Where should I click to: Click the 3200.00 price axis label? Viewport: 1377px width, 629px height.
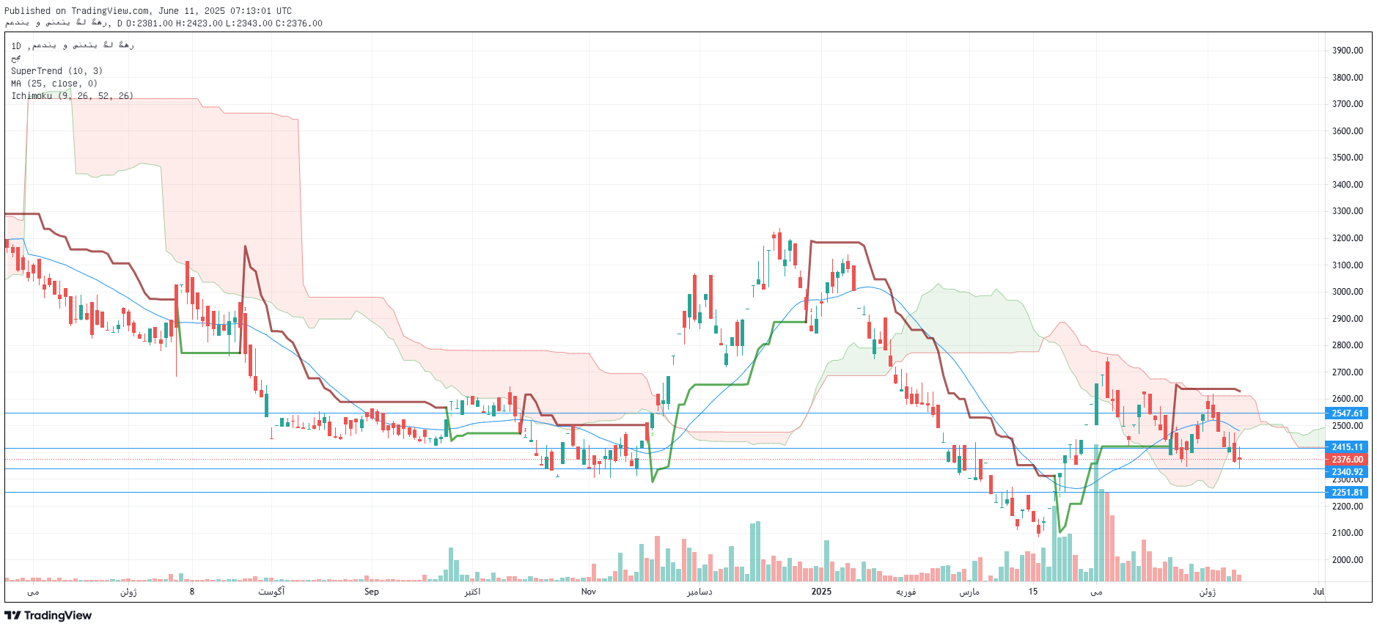click(x=1348, y=238)
